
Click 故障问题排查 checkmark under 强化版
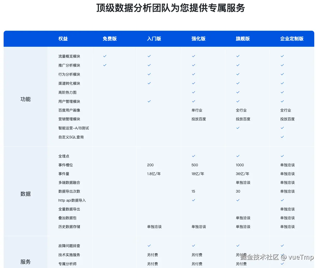pyautogui.click(x=194, y=246)
